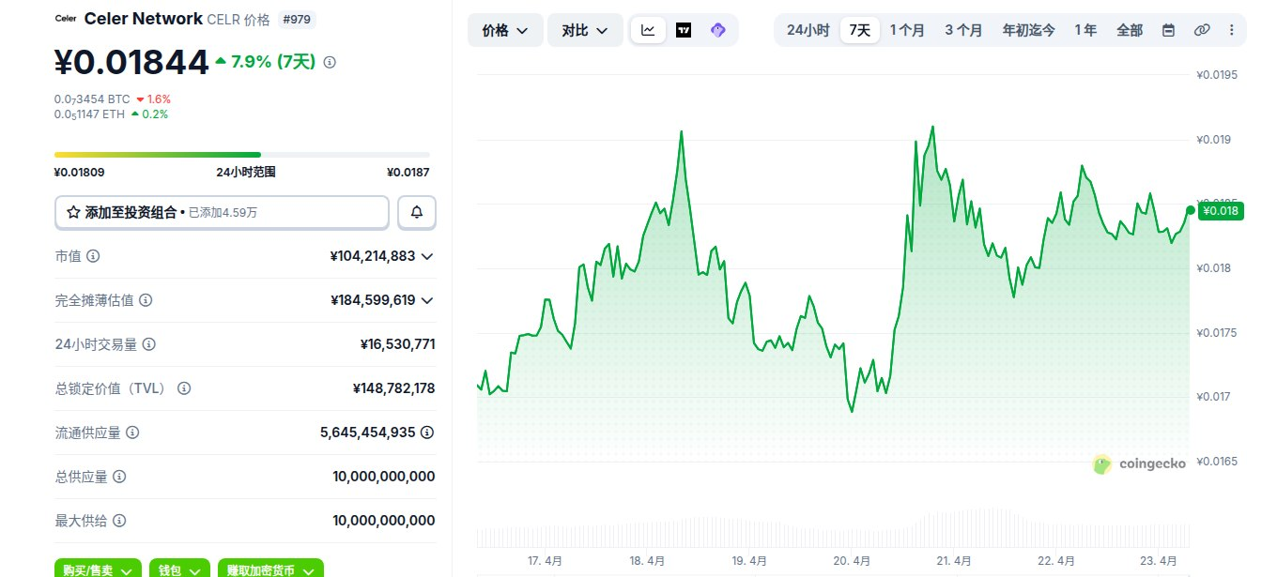Click the BTC price 3454 BTC text
Screen dimensions: 1277x577
92,99
